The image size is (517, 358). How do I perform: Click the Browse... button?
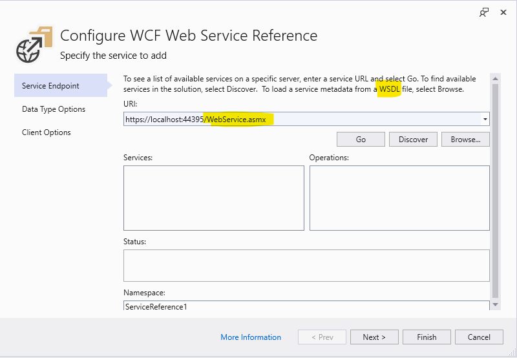coord(465,140)
